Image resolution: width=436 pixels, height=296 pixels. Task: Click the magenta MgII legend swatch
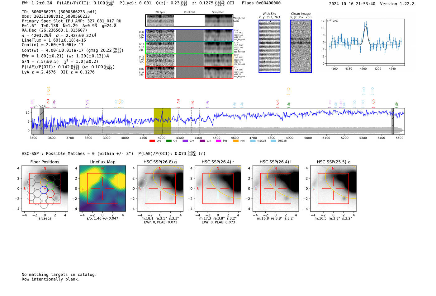[219, 141]
